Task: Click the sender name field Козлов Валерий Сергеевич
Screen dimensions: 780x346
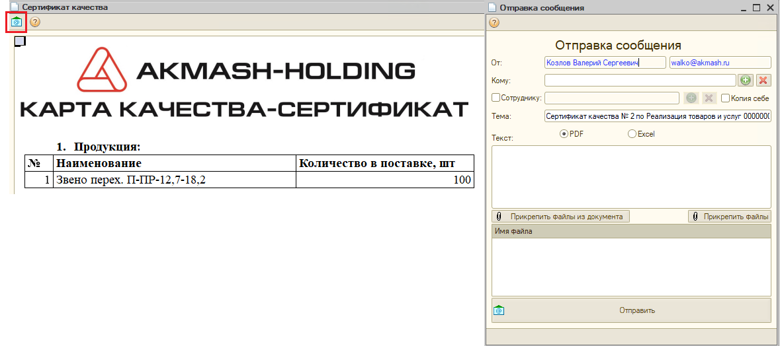Action: coord(605,63)
